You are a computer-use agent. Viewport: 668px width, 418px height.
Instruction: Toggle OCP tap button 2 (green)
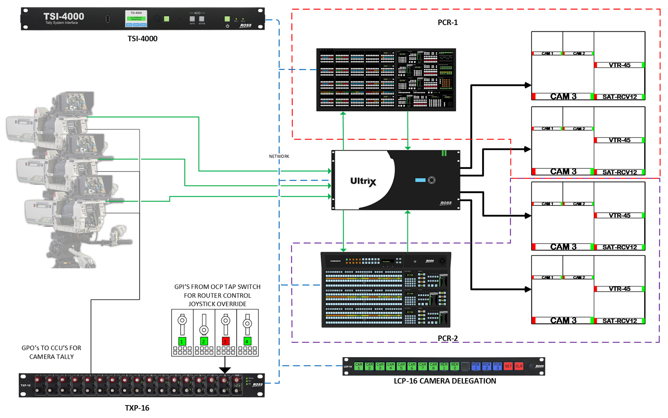pyautogui.click(x=204, y=341)
